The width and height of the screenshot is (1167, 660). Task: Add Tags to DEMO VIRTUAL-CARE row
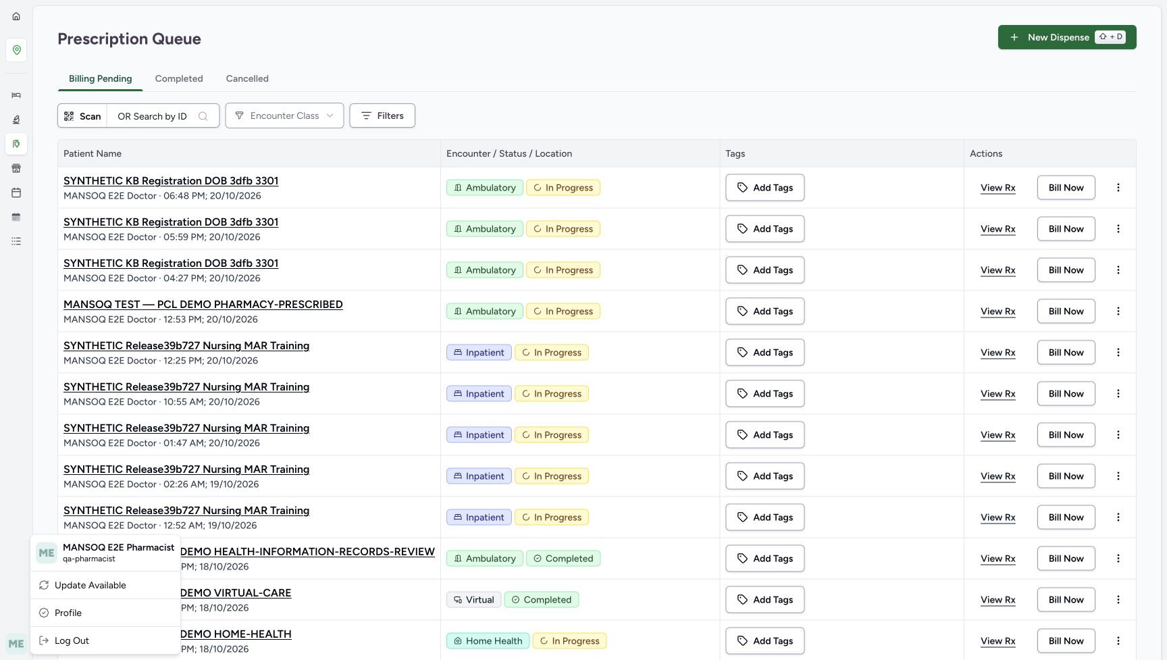coord(764,600)
